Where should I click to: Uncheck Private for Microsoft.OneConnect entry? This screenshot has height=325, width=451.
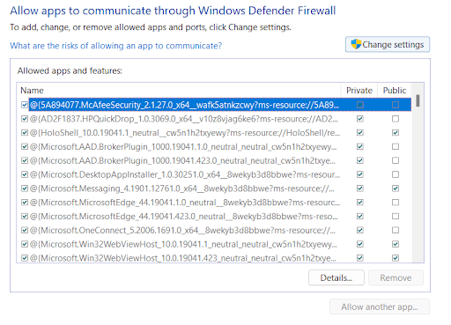[360, 230]
